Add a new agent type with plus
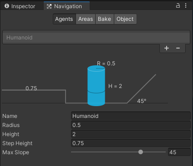Viewport: 193px width, 166px height. pos(167,48)
